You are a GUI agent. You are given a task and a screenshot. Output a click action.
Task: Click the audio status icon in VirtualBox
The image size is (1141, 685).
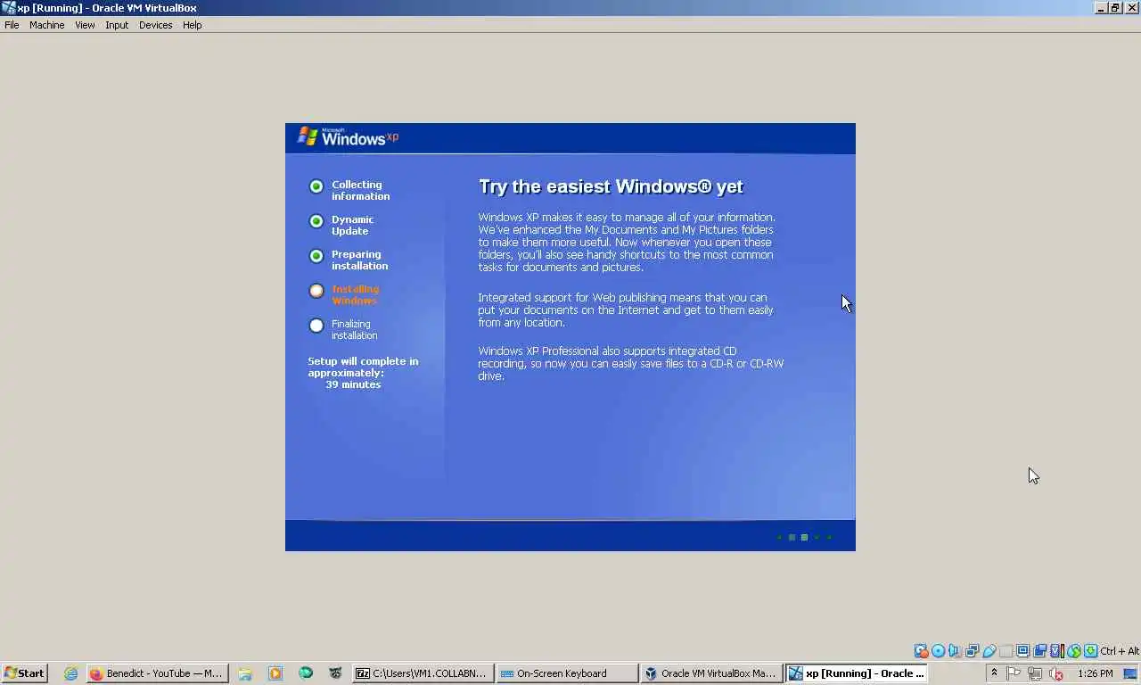[x=954, y=651]
